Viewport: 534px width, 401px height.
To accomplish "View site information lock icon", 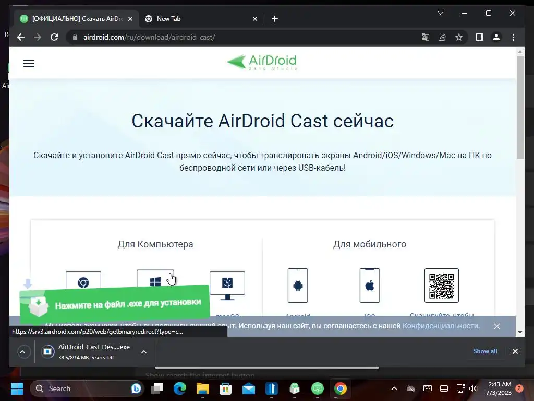I will (75, 37).
